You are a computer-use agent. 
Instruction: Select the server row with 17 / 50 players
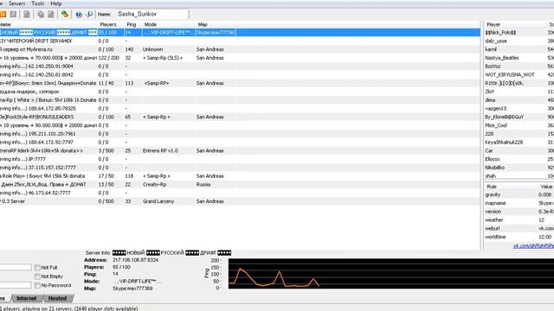coord(241,176)
